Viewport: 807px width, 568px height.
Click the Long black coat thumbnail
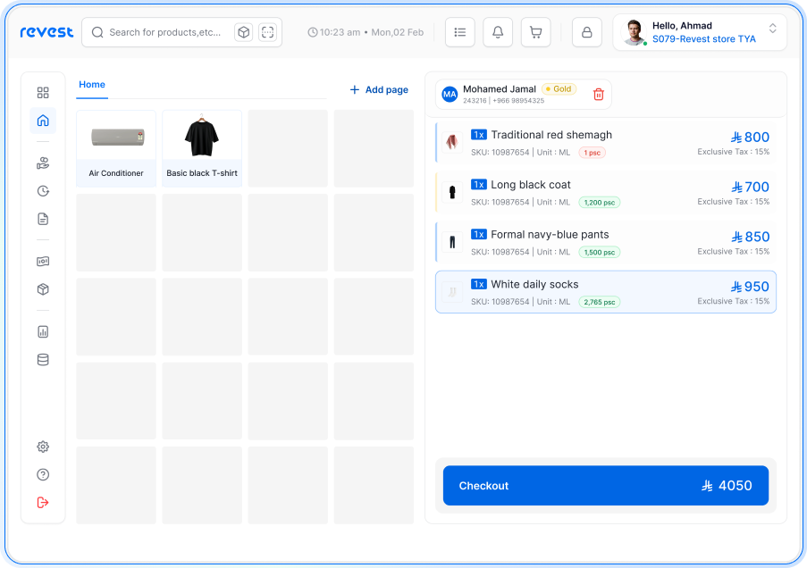click(x=452, y=191)
